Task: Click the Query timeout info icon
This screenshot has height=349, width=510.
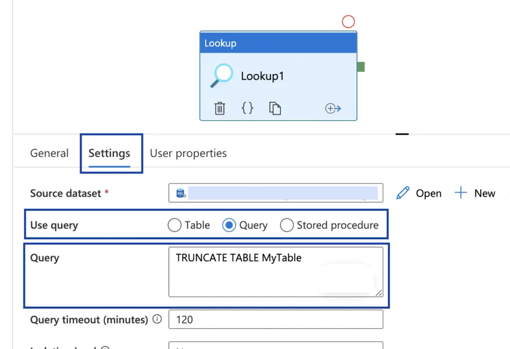Action: coord(157,319)
